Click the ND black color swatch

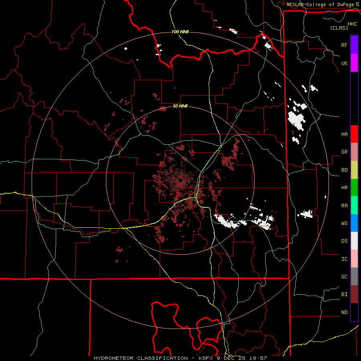[x=354, y=312]
